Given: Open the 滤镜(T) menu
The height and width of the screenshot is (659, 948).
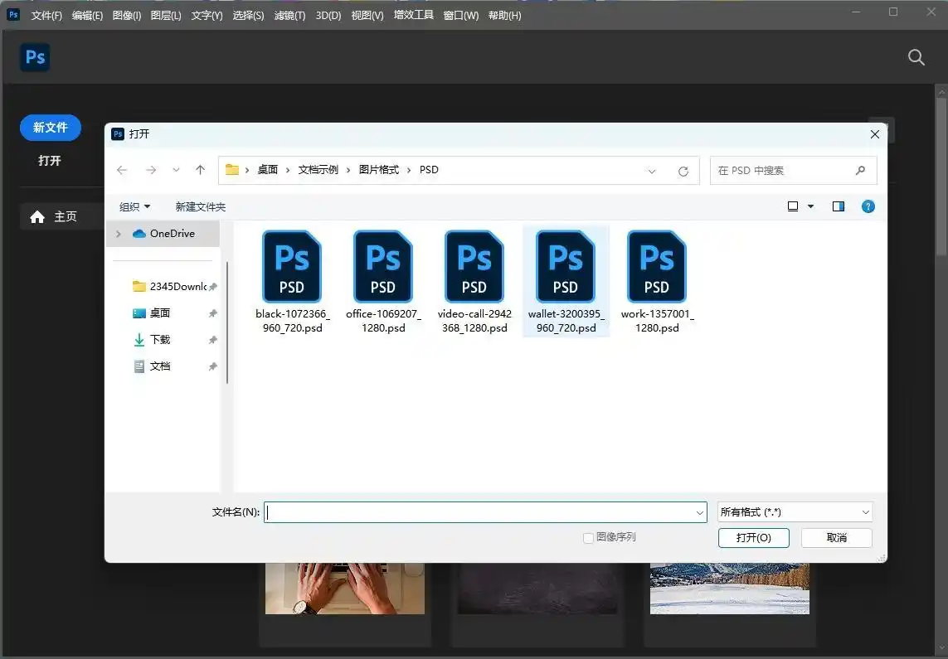Looking at the screenshot, I should pyautogui.click(x=289, y=16).
